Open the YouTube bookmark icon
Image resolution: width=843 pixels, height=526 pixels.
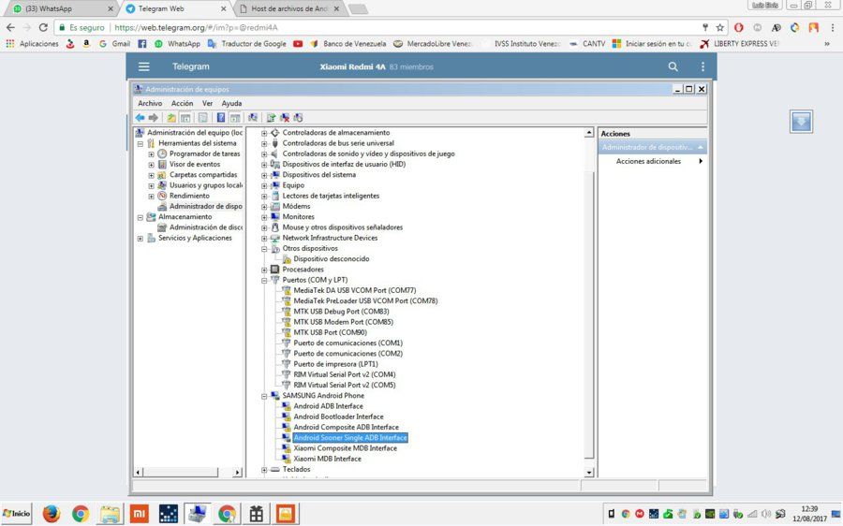298,43
